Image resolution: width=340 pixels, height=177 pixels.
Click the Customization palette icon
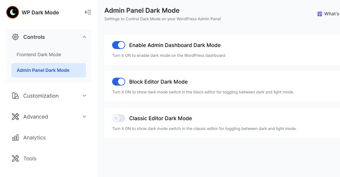(x=15, y=96)
